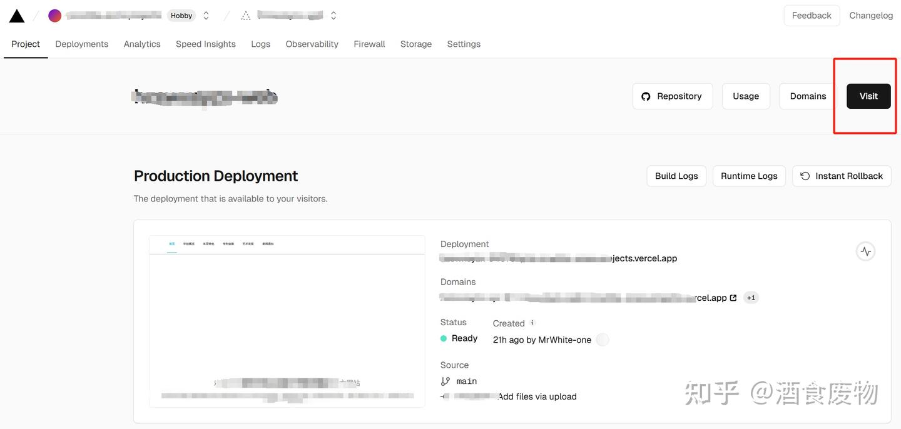Open the Firewall tab
The height and width of the screenshot is (429, 901).
coord(369,44)
